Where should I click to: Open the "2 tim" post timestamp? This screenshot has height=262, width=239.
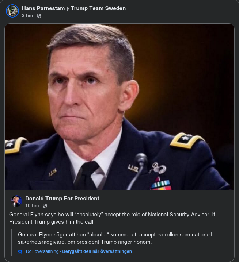tap(27, 16)
